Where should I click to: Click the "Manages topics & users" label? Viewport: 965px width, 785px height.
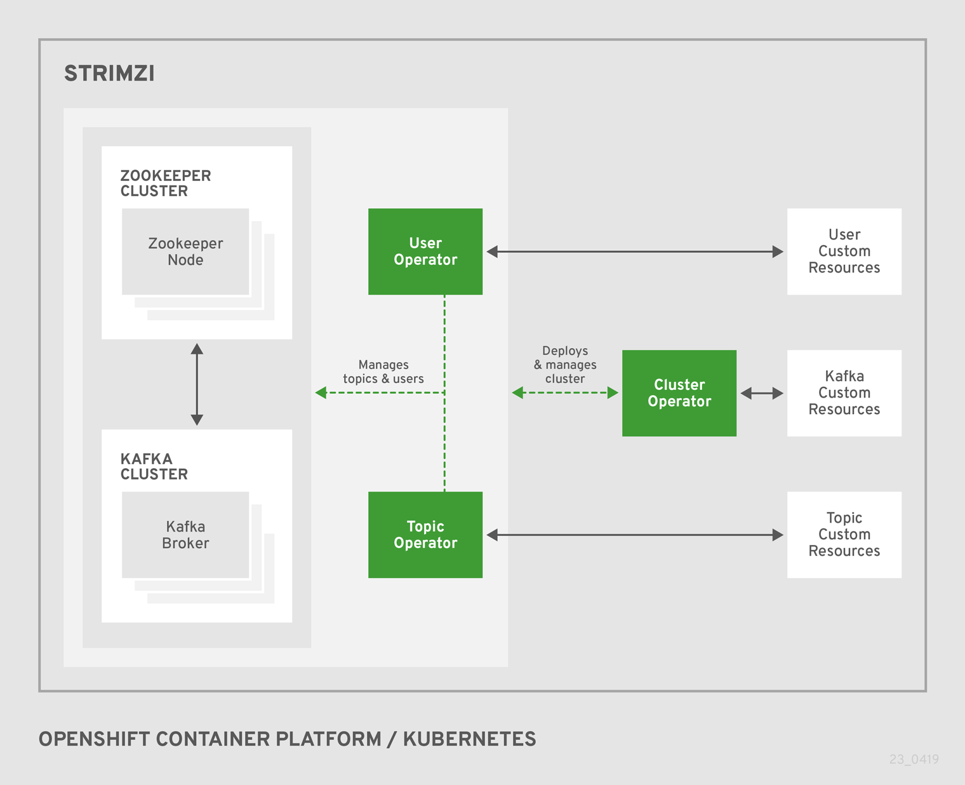(383, 372)
